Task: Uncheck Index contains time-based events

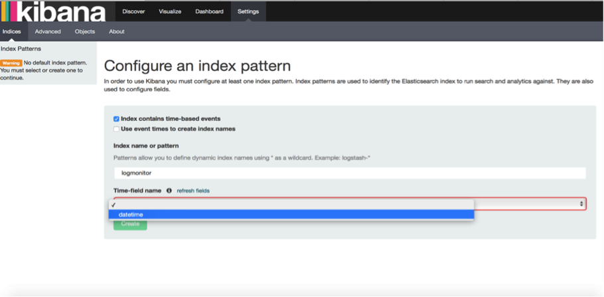Action: coord(116,119)
